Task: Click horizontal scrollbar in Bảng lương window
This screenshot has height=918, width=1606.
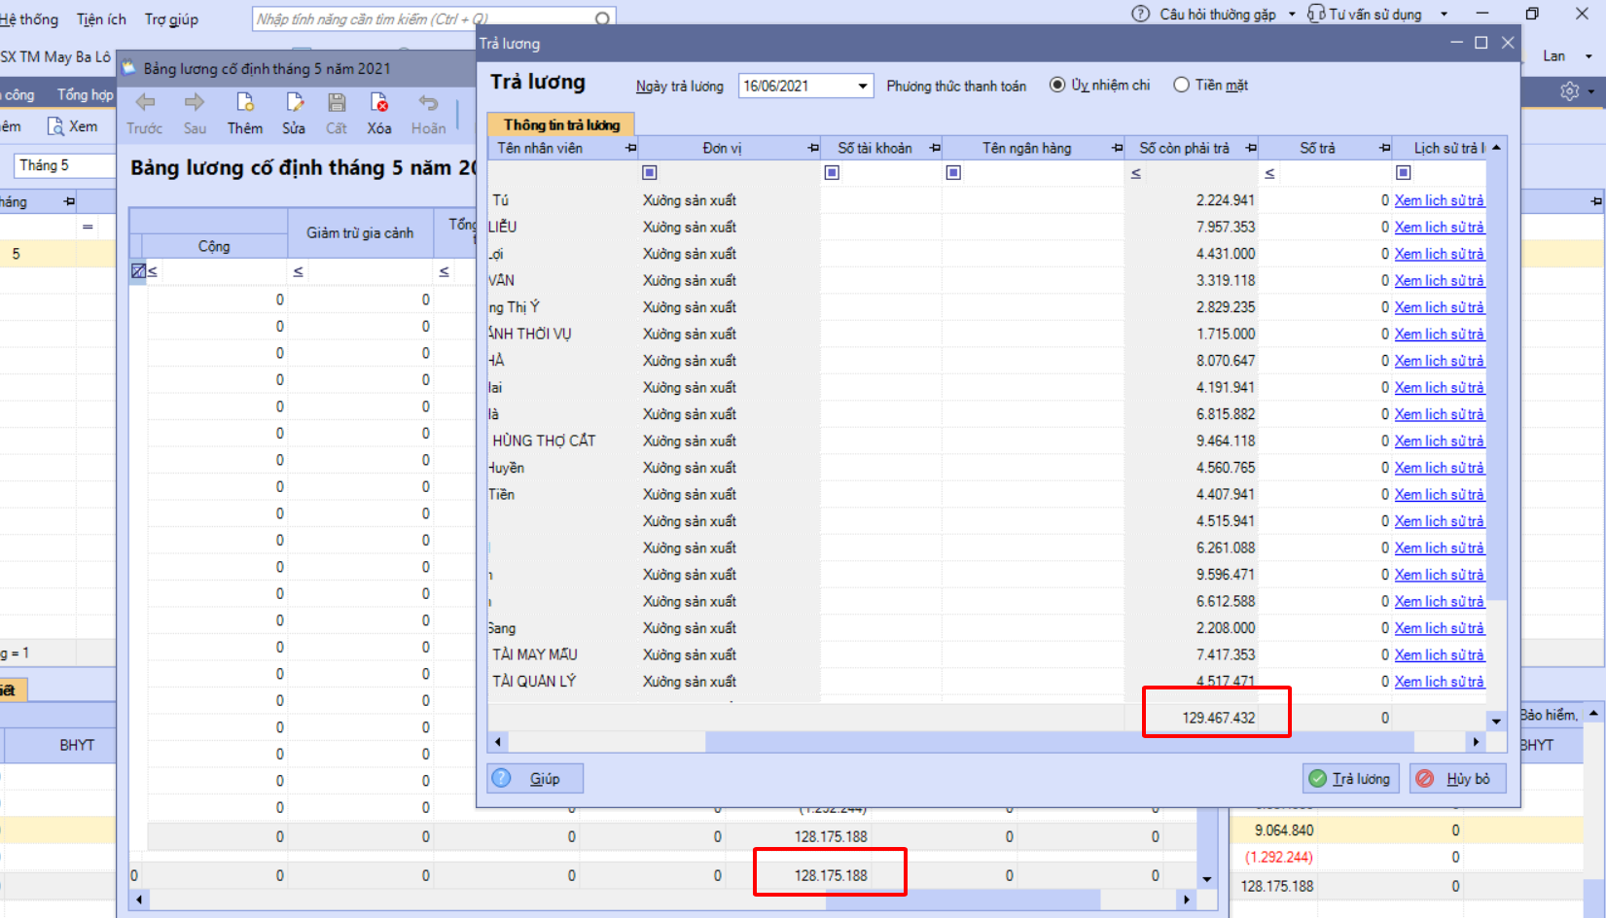Action: (x=963, y=900)
